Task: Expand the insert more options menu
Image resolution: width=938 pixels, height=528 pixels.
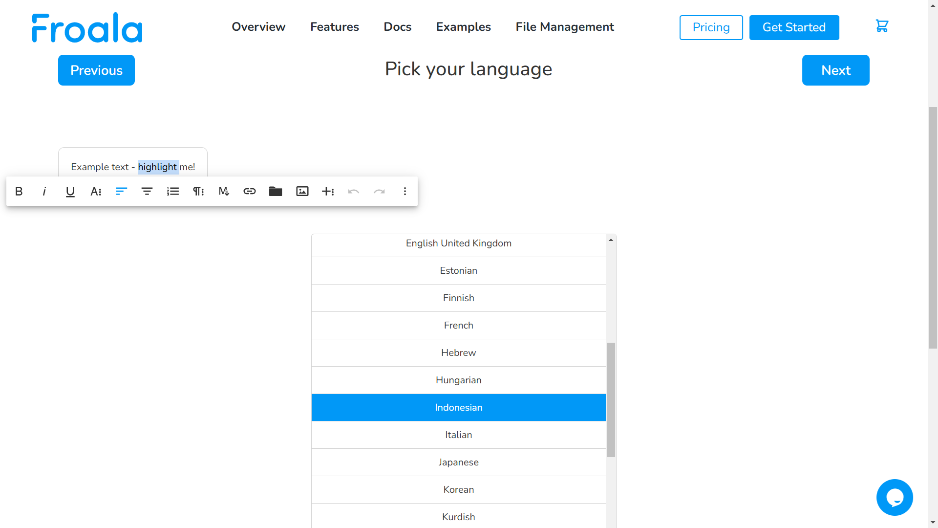Action: pyautogui.click(x=328, y=191)
